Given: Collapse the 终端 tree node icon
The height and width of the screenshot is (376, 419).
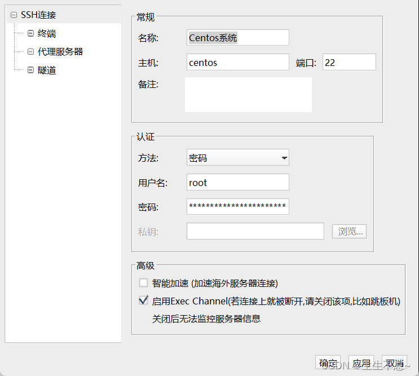Looking at the screenshot, I should 30,33.
